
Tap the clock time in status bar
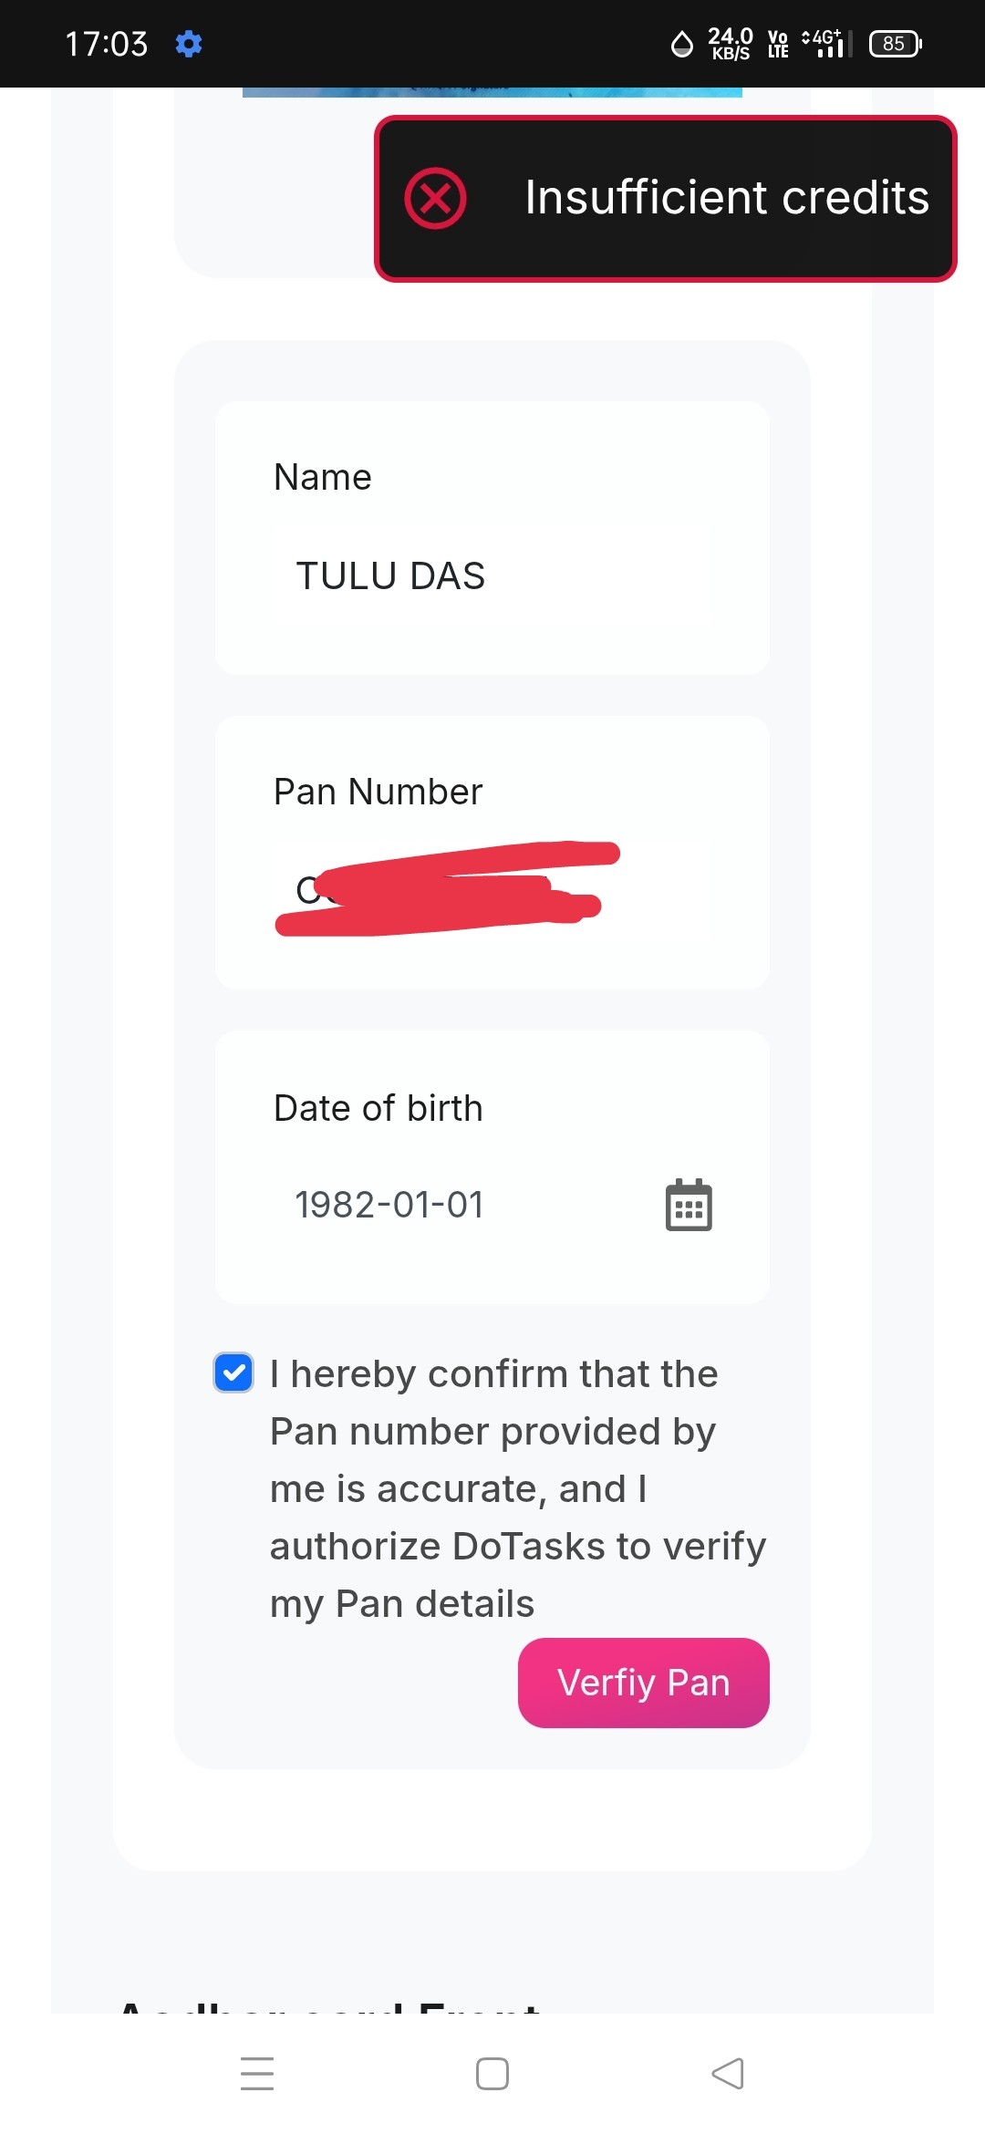pyautogui.click(x=106, y=44)
